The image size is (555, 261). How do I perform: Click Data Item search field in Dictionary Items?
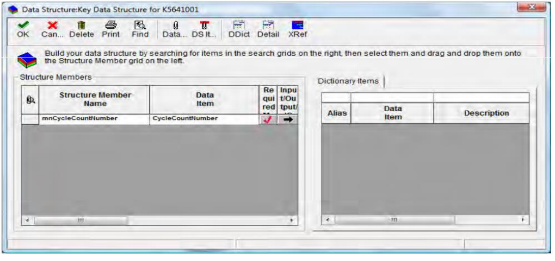[392, 98]
